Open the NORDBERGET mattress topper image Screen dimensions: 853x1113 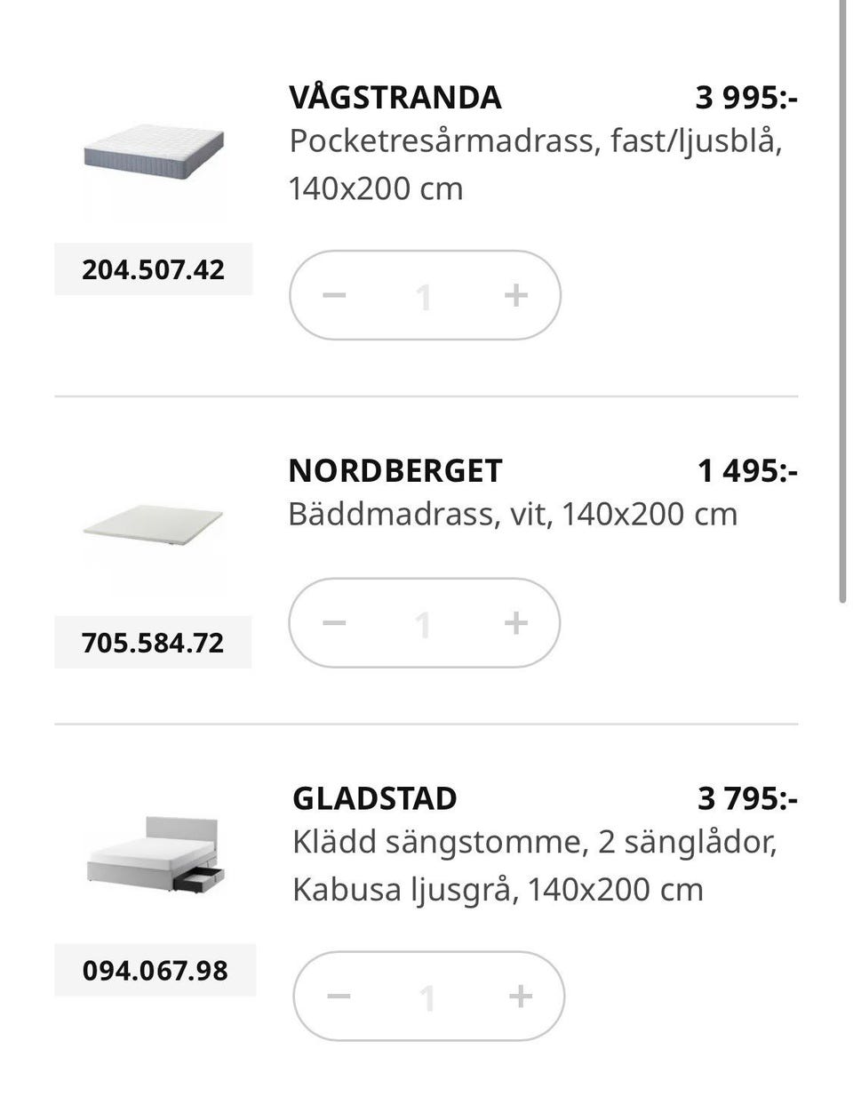(154, 526)
